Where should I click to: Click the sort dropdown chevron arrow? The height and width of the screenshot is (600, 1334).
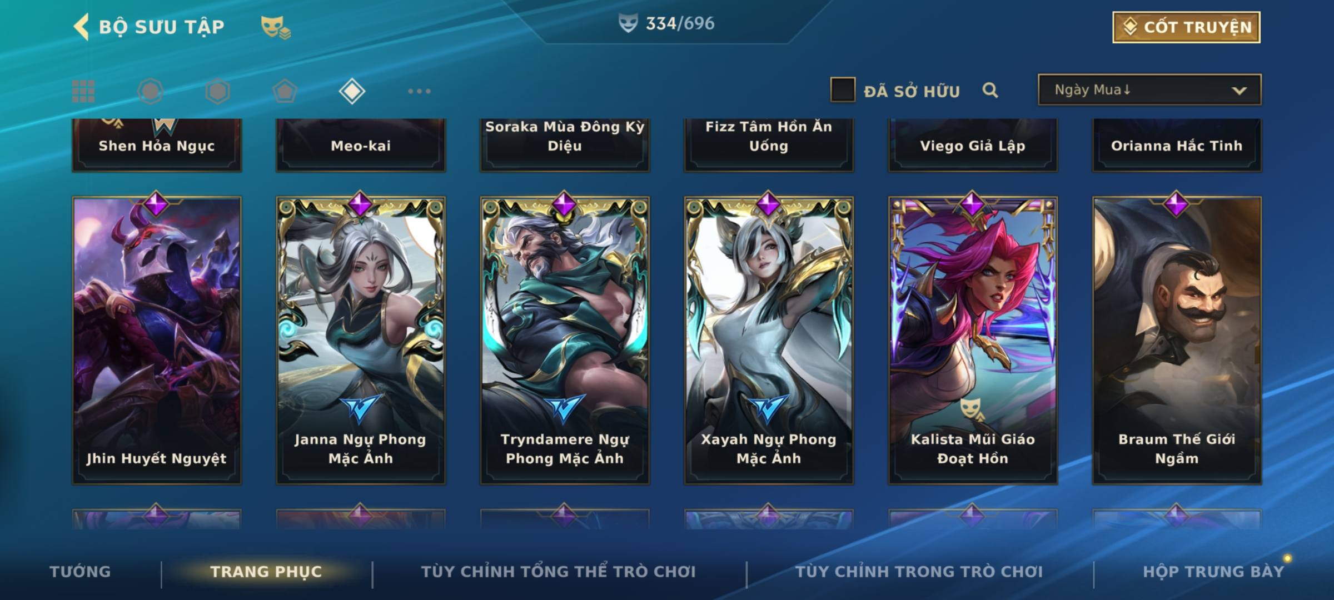tap(1239, 91)
